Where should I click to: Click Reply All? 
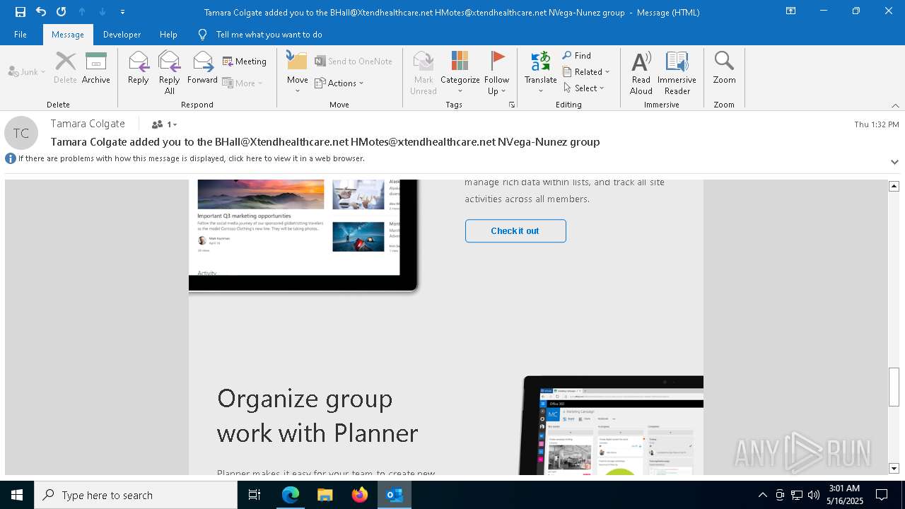coord(169,72)
